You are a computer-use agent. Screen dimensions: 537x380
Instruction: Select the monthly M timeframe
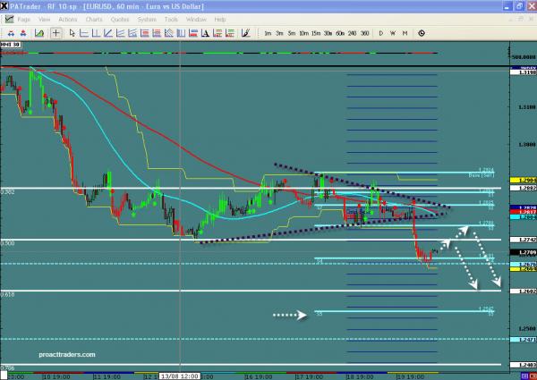(405, 33)
